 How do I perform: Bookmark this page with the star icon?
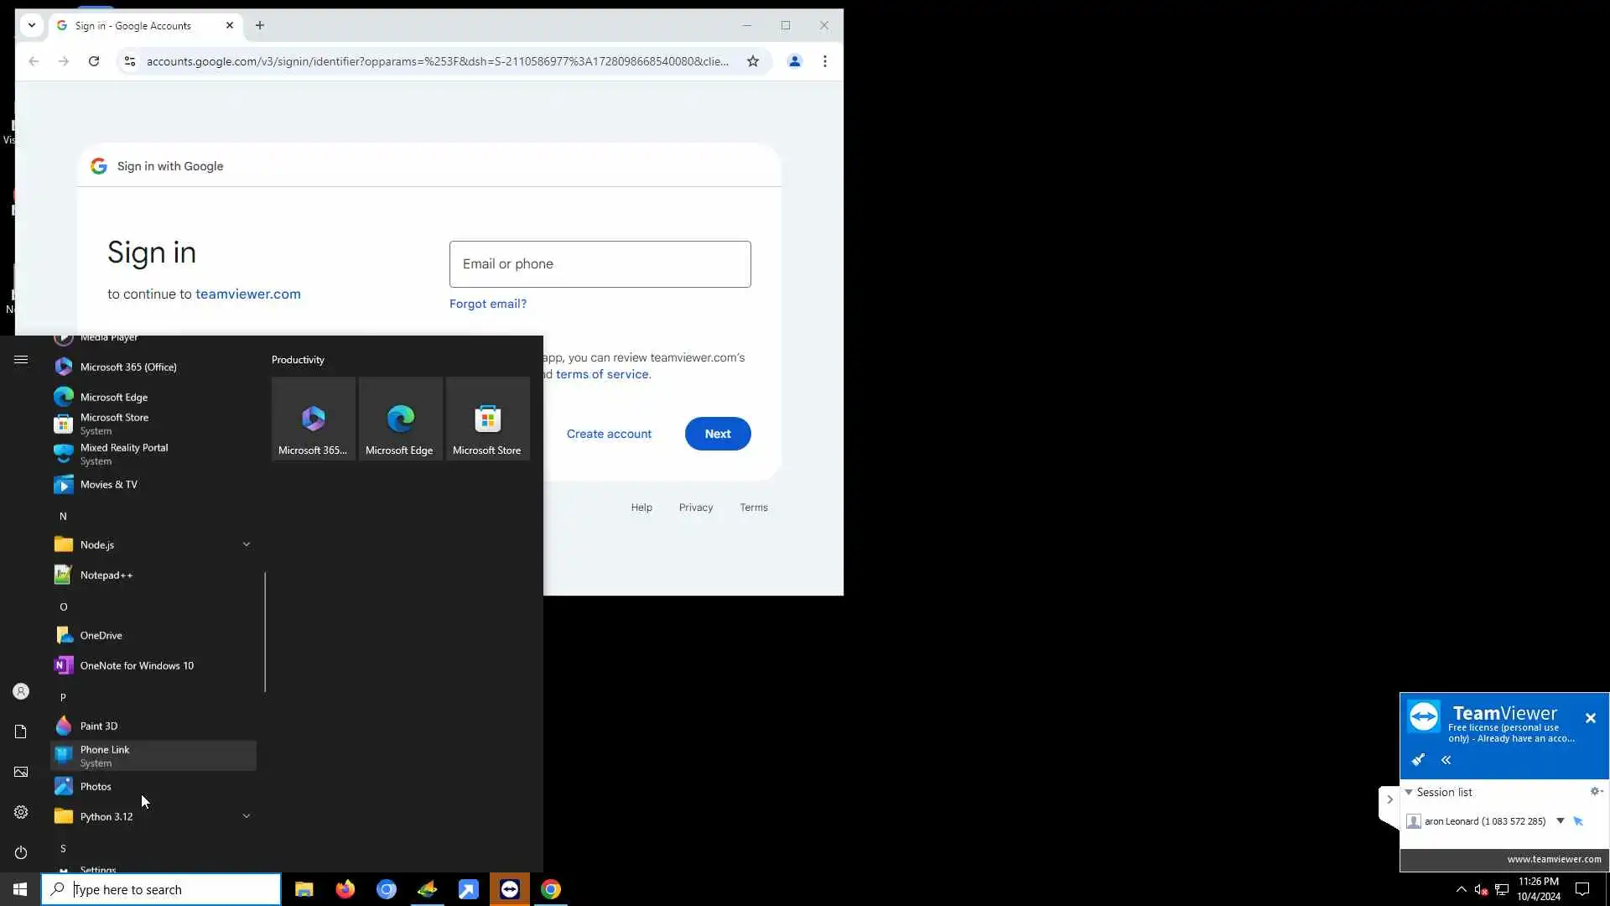click(x=753, y=61)
